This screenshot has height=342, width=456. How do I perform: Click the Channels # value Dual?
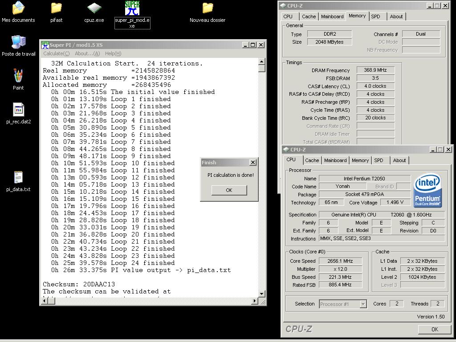421,34
